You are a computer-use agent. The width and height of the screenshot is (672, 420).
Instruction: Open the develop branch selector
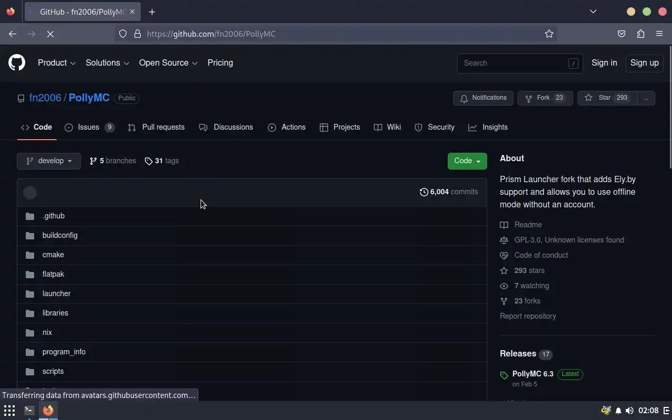(x=49, y=161)
